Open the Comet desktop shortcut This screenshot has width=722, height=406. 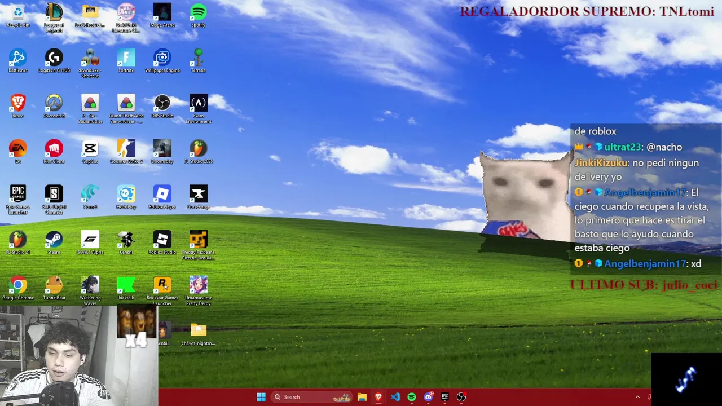[90, 197]
